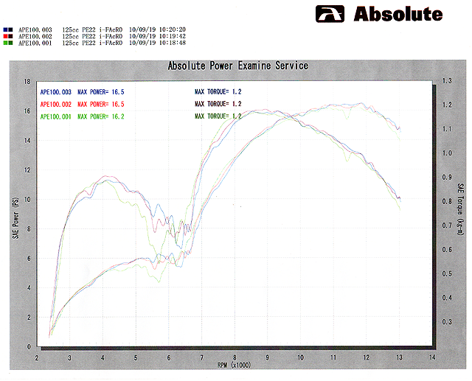Click top MAX TORQUE= 1.2 readout
The height and width of the screenshot is (381, 472).
click(218, 91)
